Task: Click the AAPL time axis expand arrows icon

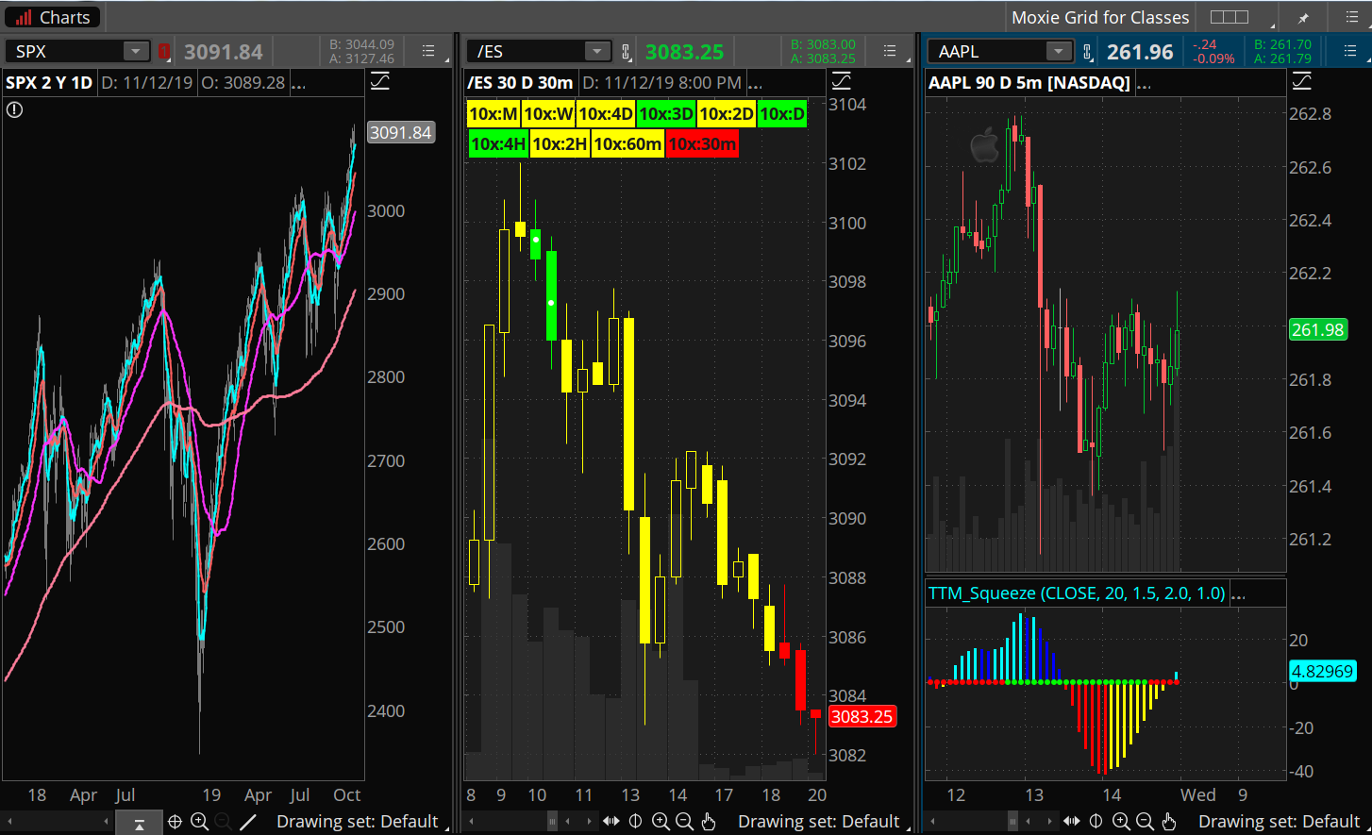Action: (x=1072, y=822)
